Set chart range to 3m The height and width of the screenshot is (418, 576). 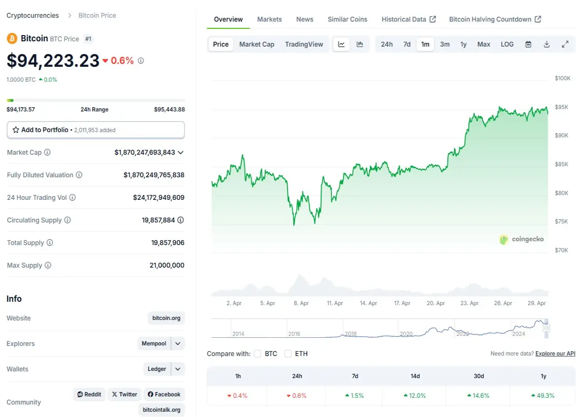click(445, 44)
